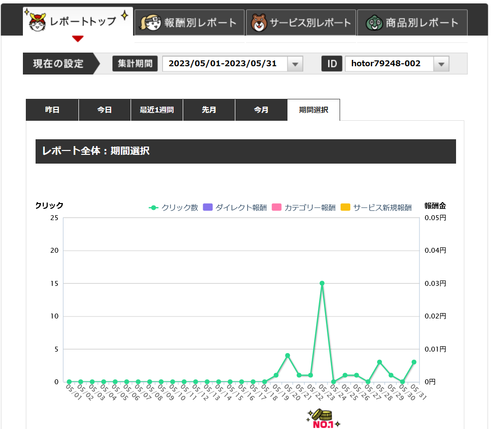This screenshot has height=429, width=496.
Task: Show 最近1週間 report
Action: 156,110
